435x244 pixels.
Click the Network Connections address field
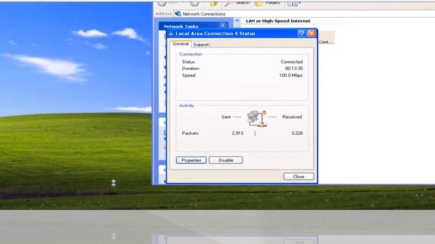(x=304, y=14)
